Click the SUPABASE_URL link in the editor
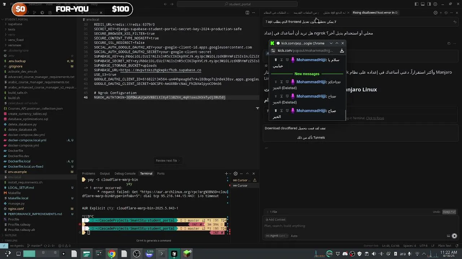This screenshot has width=462, height=259. pos(161,70)
